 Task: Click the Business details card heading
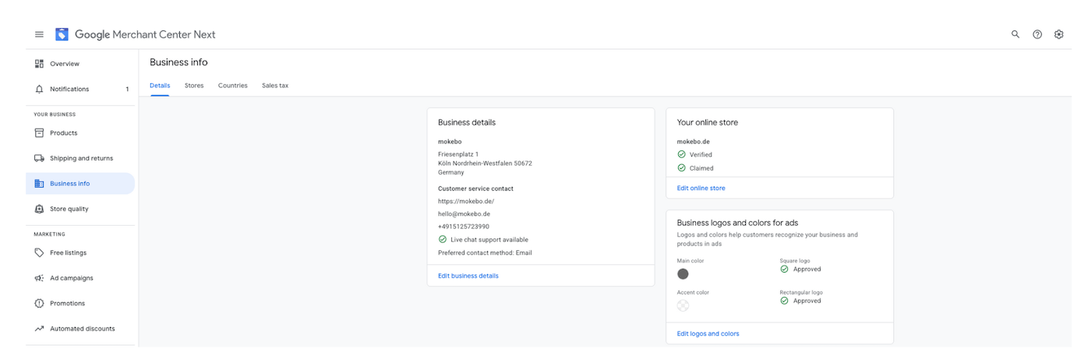pyautogui.click(x=467, y=122)
